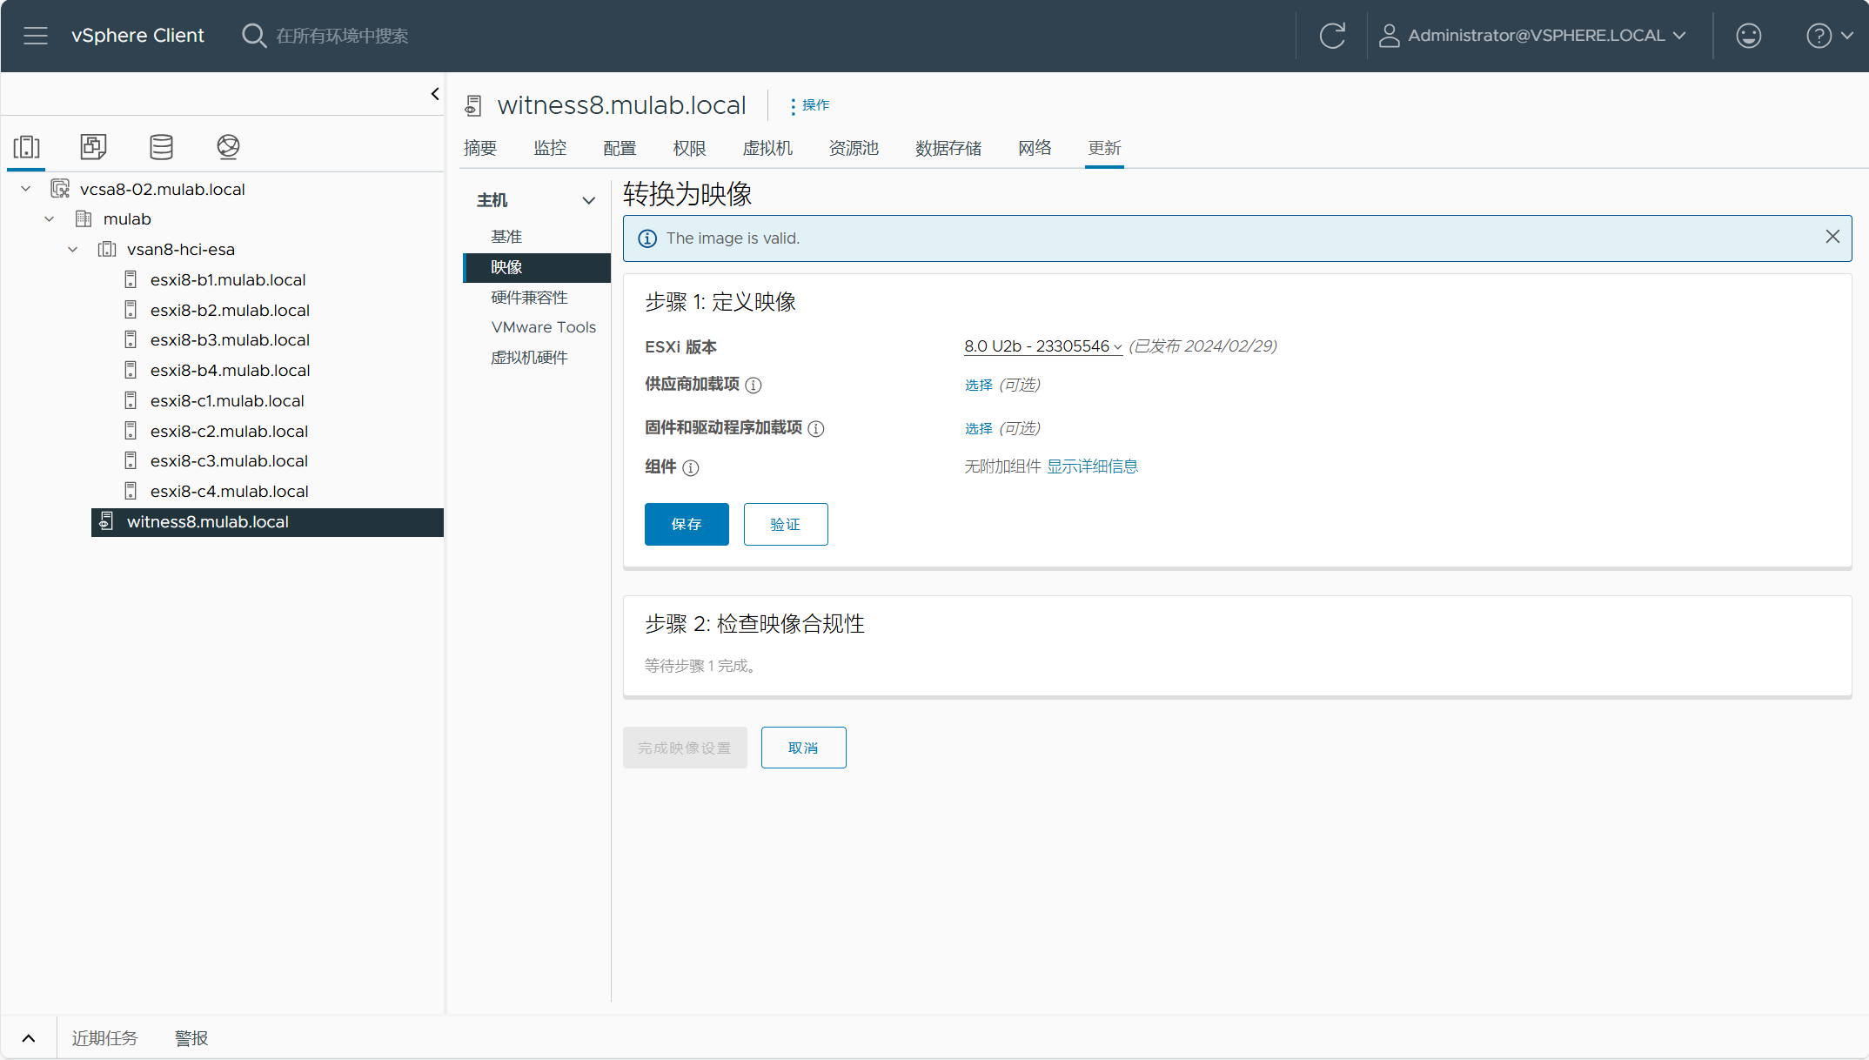Select esxi8-c1.mulab.local in tree
This screenshot has height=1060, width=1869.
(x=227, y=400)
